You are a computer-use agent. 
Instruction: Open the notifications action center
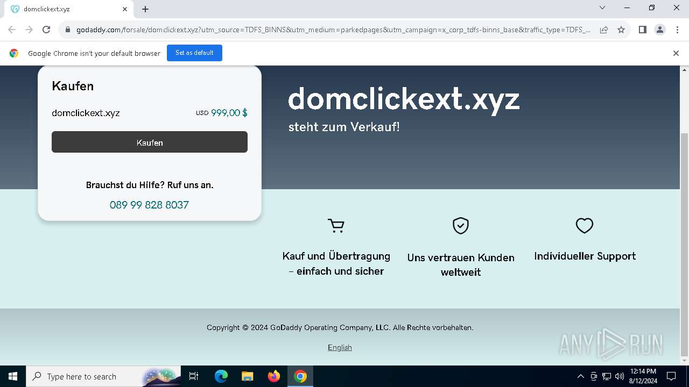pos(671,376)
